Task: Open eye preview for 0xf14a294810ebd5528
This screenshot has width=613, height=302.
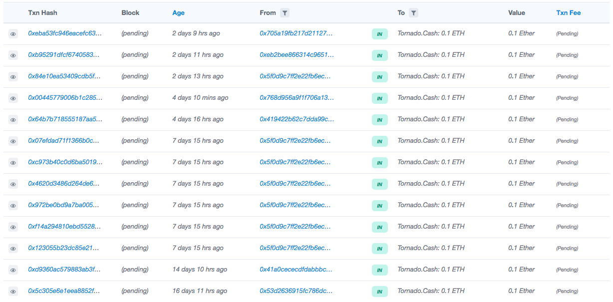Action: click(13, 227)
